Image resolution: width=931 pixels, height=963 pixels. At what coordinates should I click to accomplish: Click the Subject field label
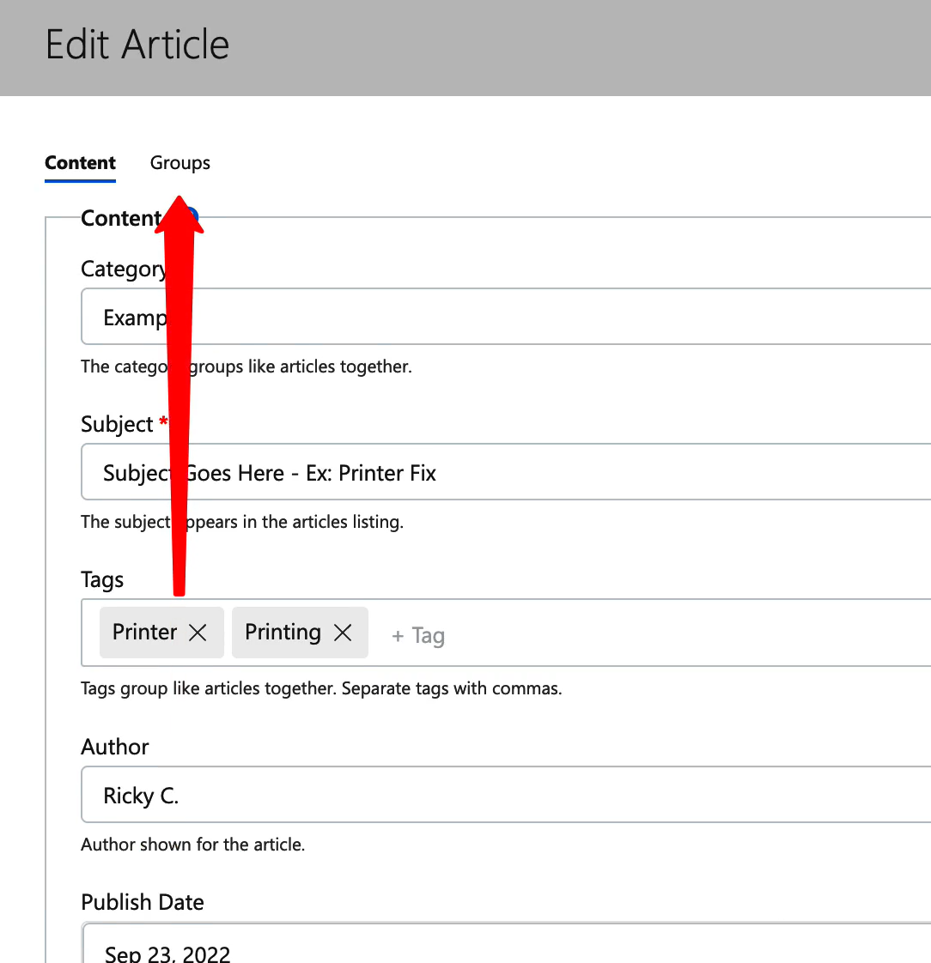[117, 424]
